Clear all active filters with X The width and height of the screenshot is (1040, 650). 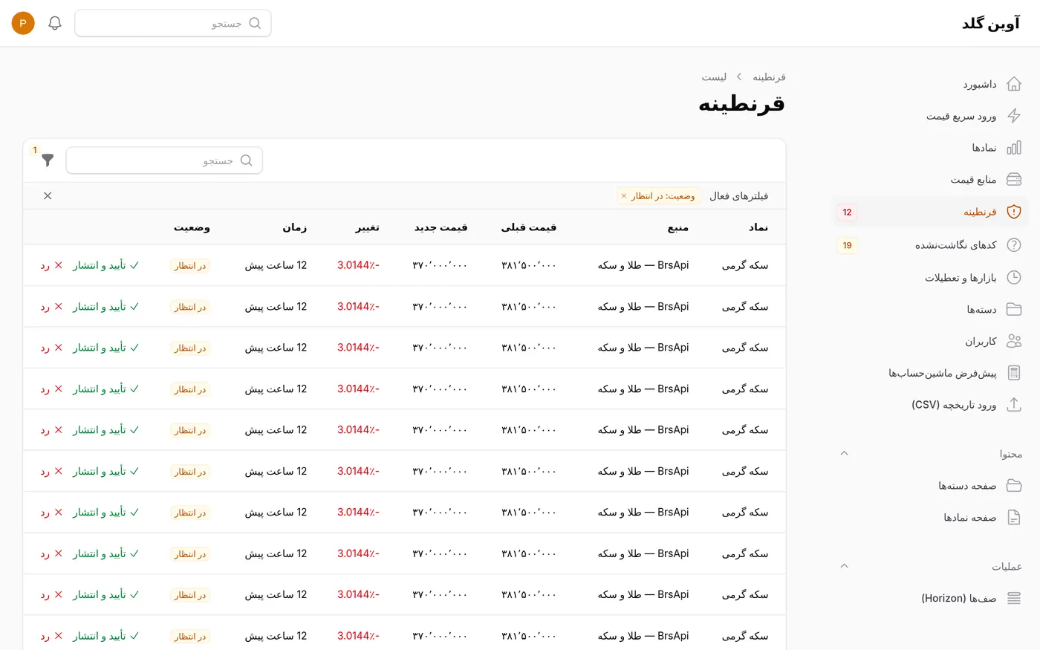[48, 196]
